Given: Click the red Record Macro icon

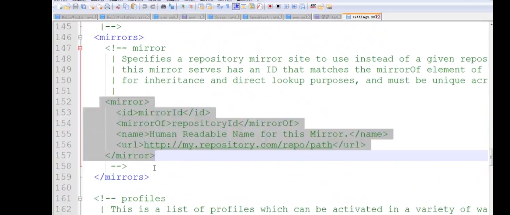Looking at the screenshot, I should point(270,6).
